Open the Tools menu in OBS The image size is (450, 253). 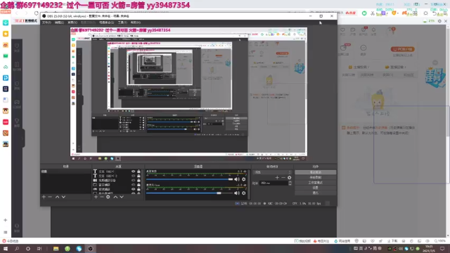(122, 22)
